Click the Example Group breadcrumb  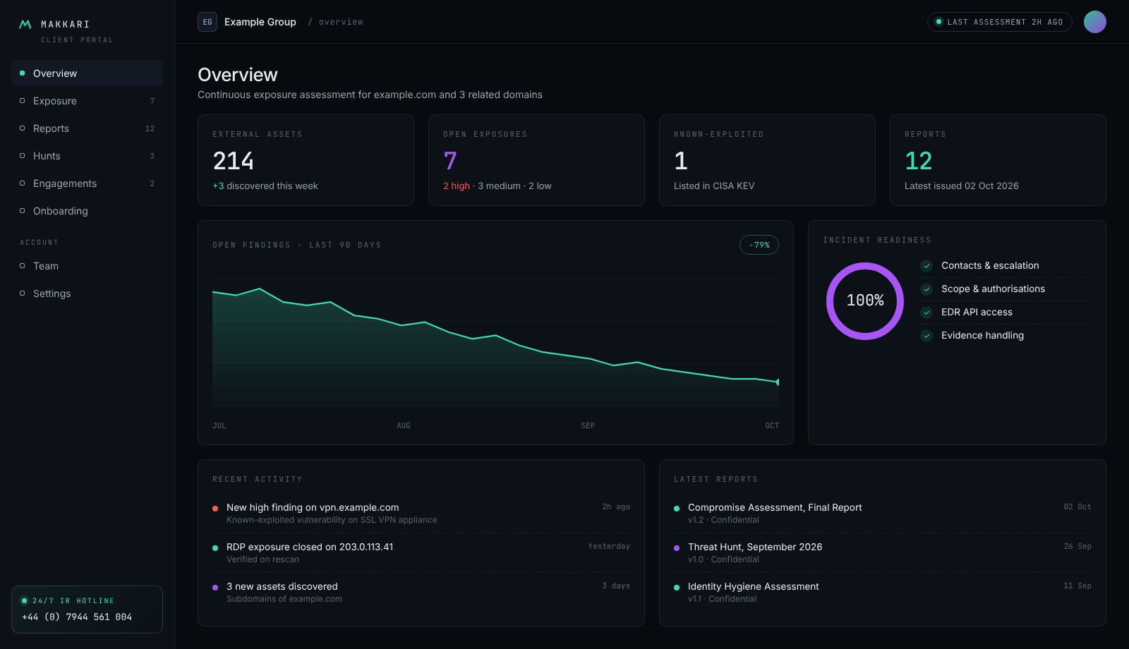[x=260, y=22]
